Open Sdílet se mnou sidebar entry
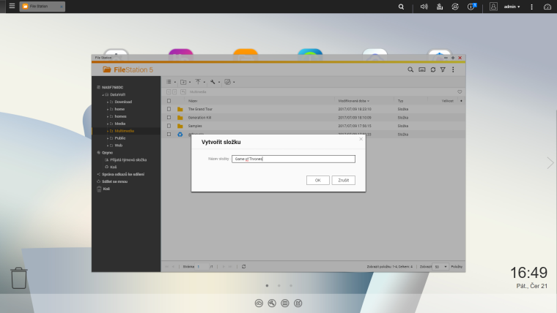557x313 pixels. (x=114, y=181)
